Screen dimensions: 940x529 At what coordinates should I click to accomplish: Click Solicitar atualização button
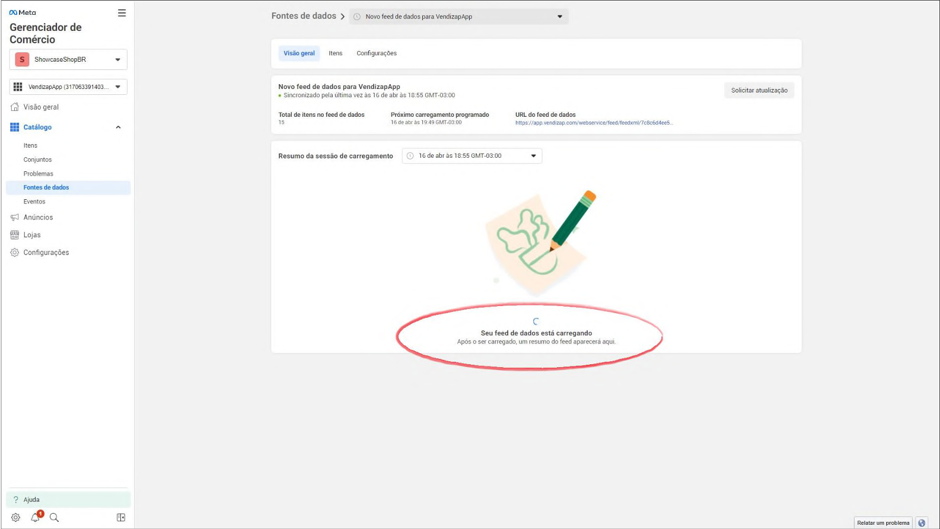click(759, 90)
